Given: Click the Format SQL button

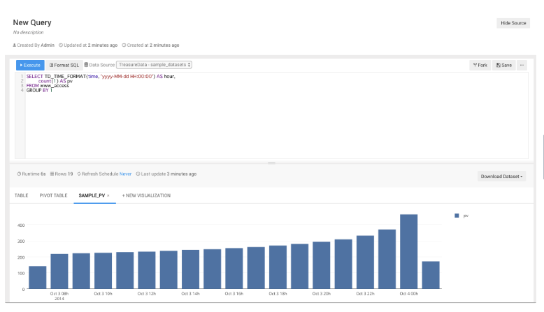Looking at the screenshot, I should coord(64,65).
